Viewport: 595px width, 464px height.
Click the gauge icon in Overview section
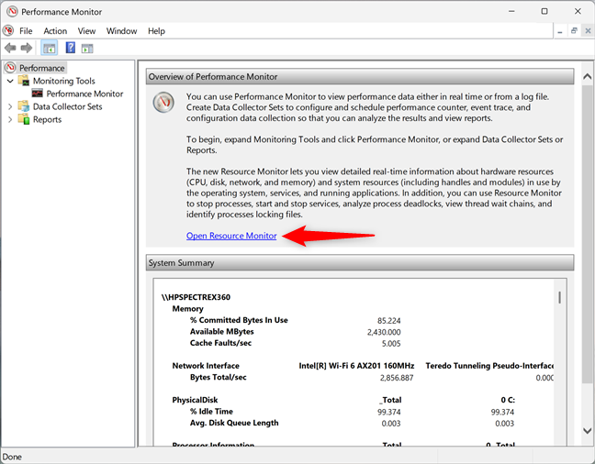(163, 102)
